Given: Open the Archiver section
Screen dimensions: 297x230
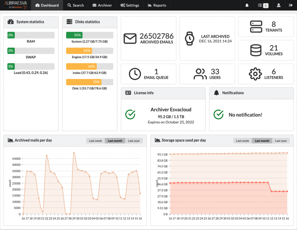Looking at the screenshot, I should (x=102, y=5).
